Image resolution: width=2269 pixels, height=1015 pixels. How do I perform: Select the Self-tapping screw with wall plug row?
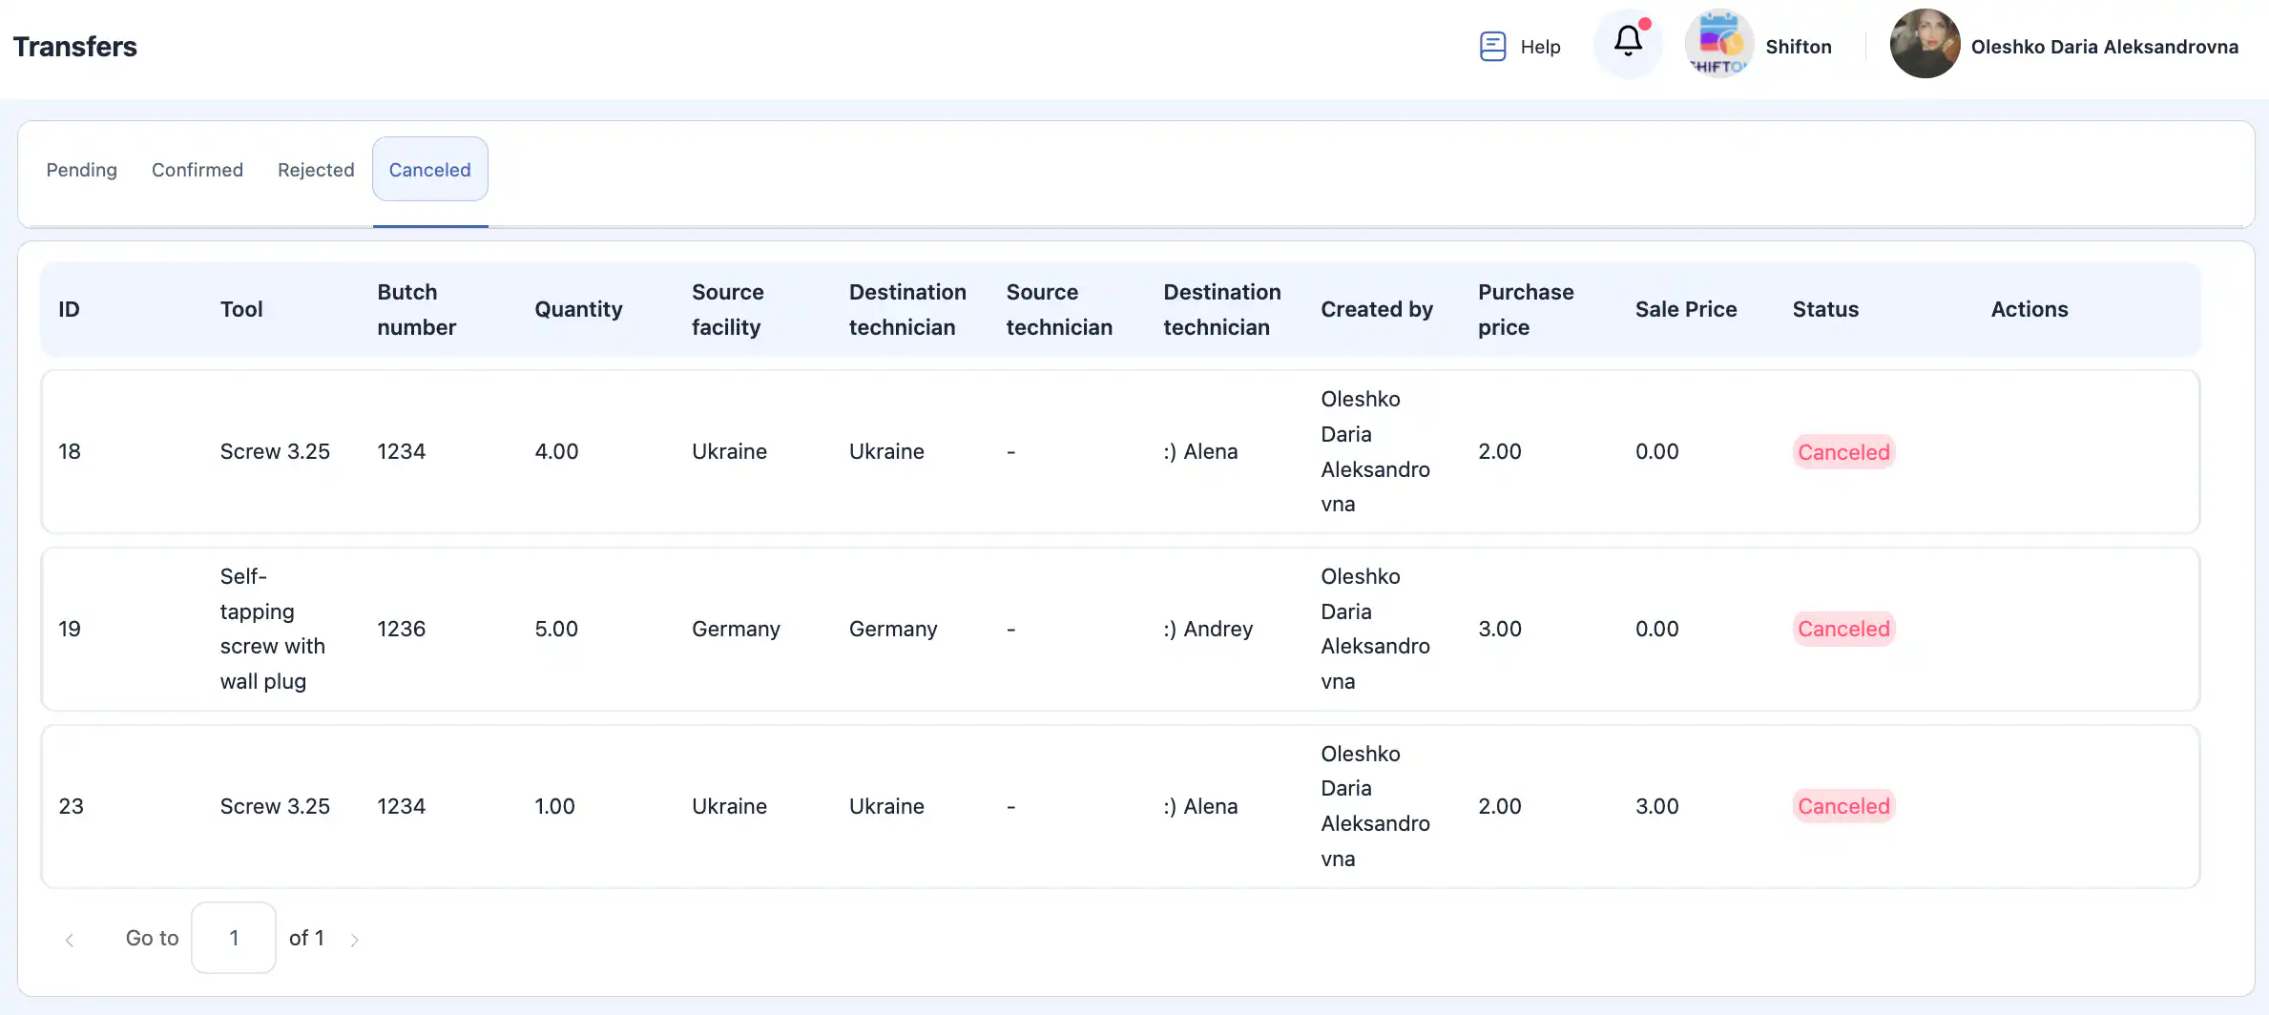coord(272,630)
